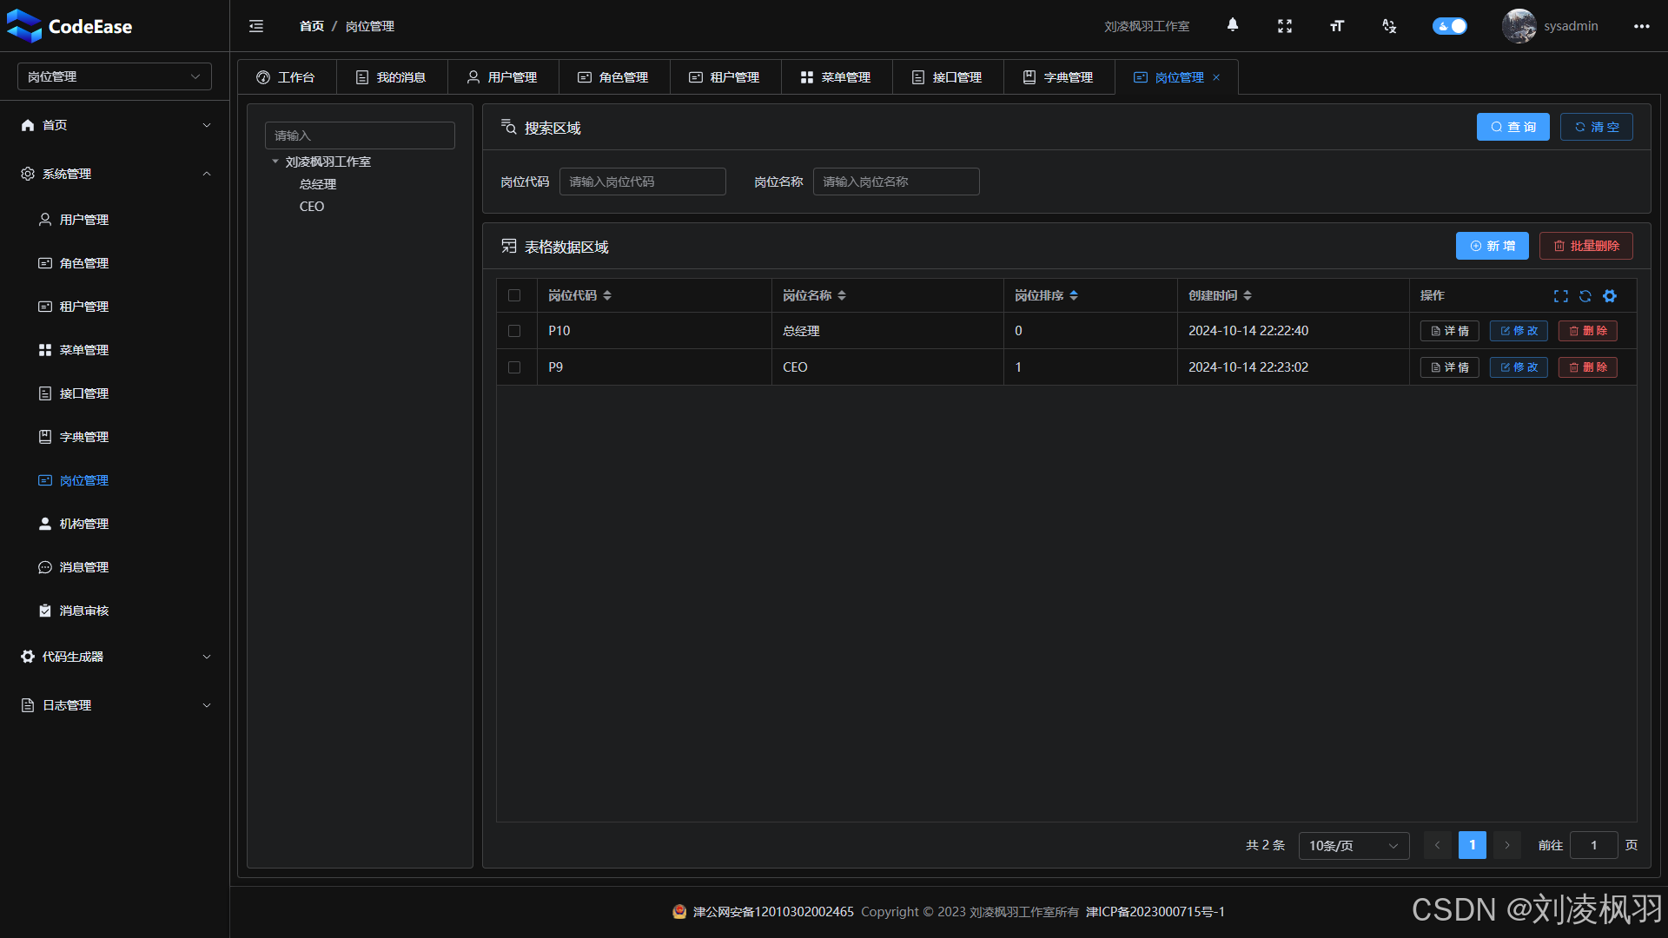Switch to the 菜单管理 tab
This screenshot has height=938, width=1668.
(x=836, y=77)
